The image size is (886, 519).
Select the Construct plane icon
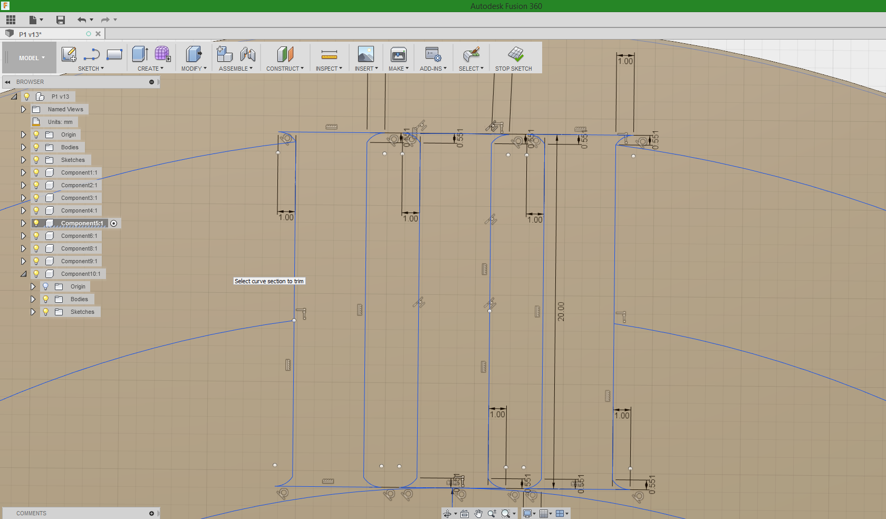(x=285, y=54)
